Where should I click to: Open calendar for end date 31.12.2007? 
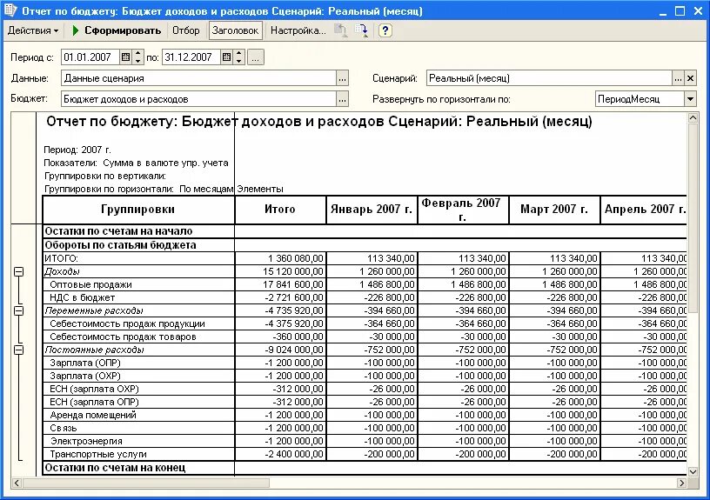226,57
